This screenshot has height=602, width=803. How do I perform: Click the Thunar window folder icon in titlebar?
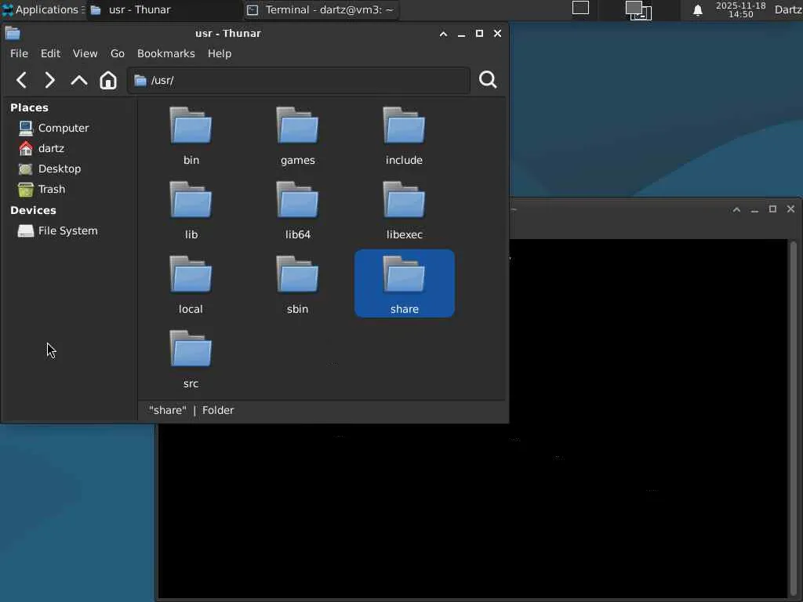click(x=13, y=33)
